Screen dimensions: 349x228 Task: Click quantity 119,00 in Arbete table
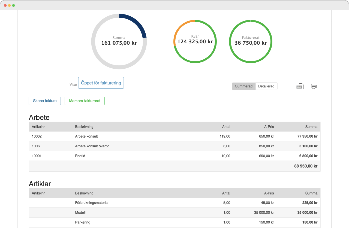[225, 136]
